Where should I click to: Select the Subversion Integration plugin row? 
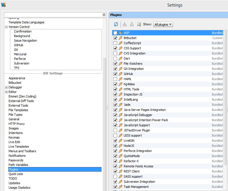(168, 182)
